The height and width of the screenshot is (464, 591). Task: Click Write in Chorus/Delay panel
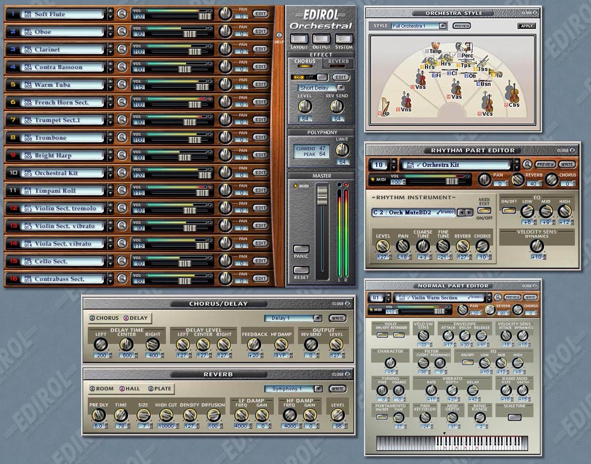coord(337,318)
